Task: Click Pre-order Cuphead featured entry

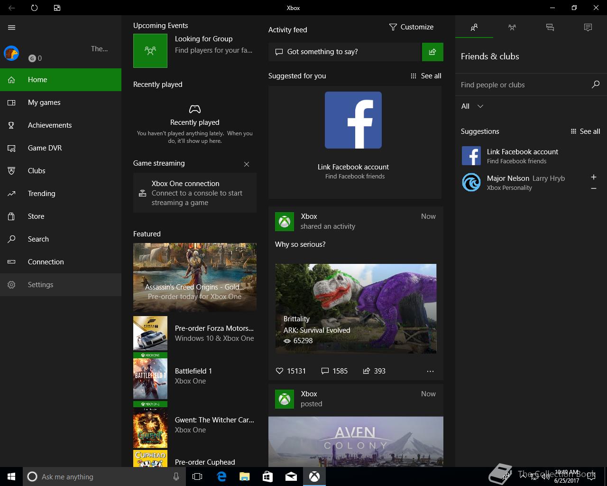Action: coord(195,459)
